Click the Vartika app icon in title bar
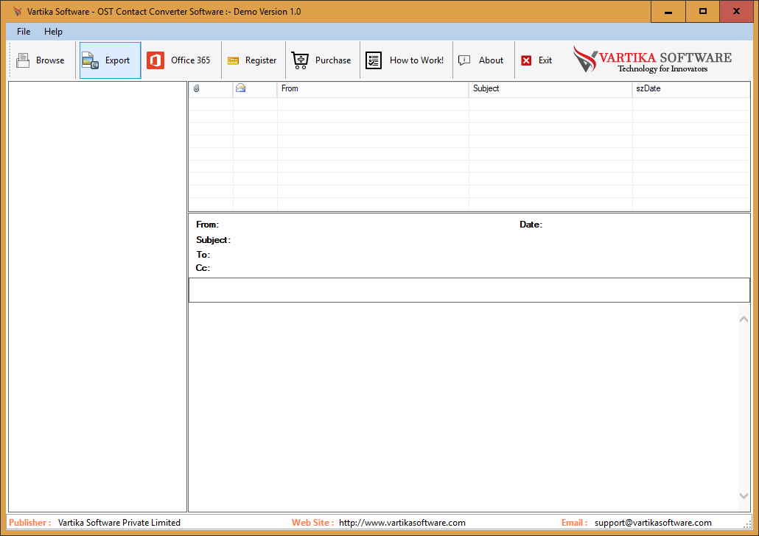The image size is (759, 536). [x=18, y=11]
